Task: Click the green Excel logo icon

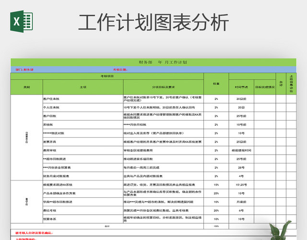Action: point(22,21)
